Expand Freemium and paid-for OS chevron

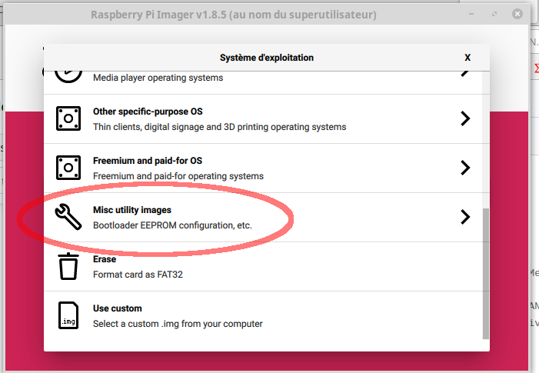tap(465, 168)
